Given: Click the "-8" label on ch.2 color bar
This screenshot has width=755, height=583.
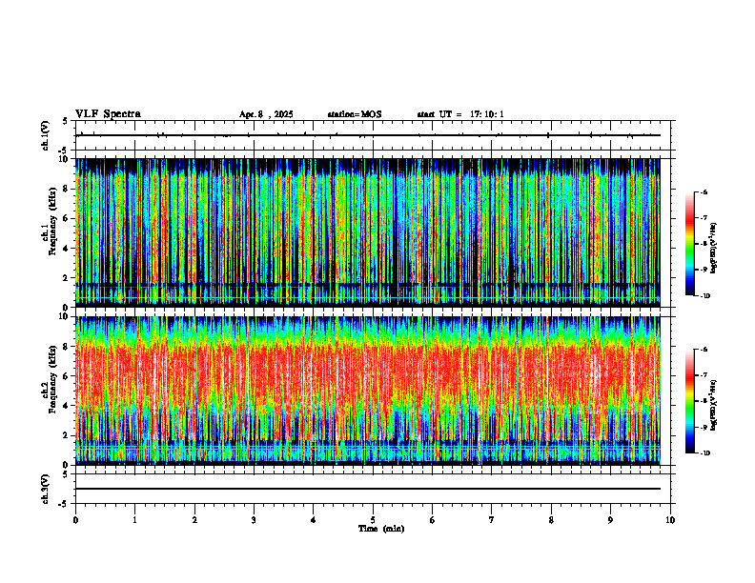Looking at the screenshot, I should tap(703, 401).
